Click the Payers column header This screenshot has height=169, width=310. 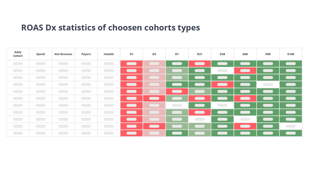point(86,54)
